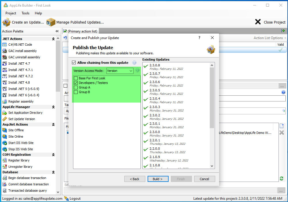Select the Site Offline action icon
Viewport: 288px width, 202px height.
click(5, 130)
